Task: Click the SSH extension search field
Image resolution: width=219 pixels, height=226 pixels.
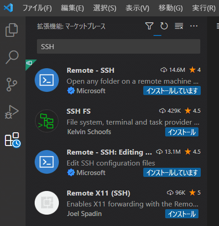Action: click(119, 46)
